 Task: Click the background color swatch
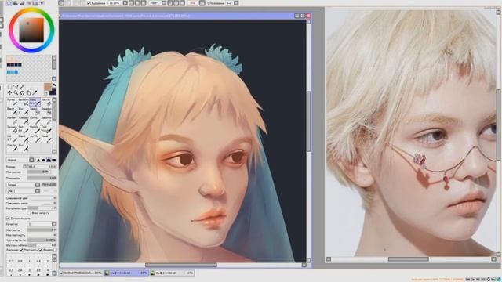tap(53, 92)
